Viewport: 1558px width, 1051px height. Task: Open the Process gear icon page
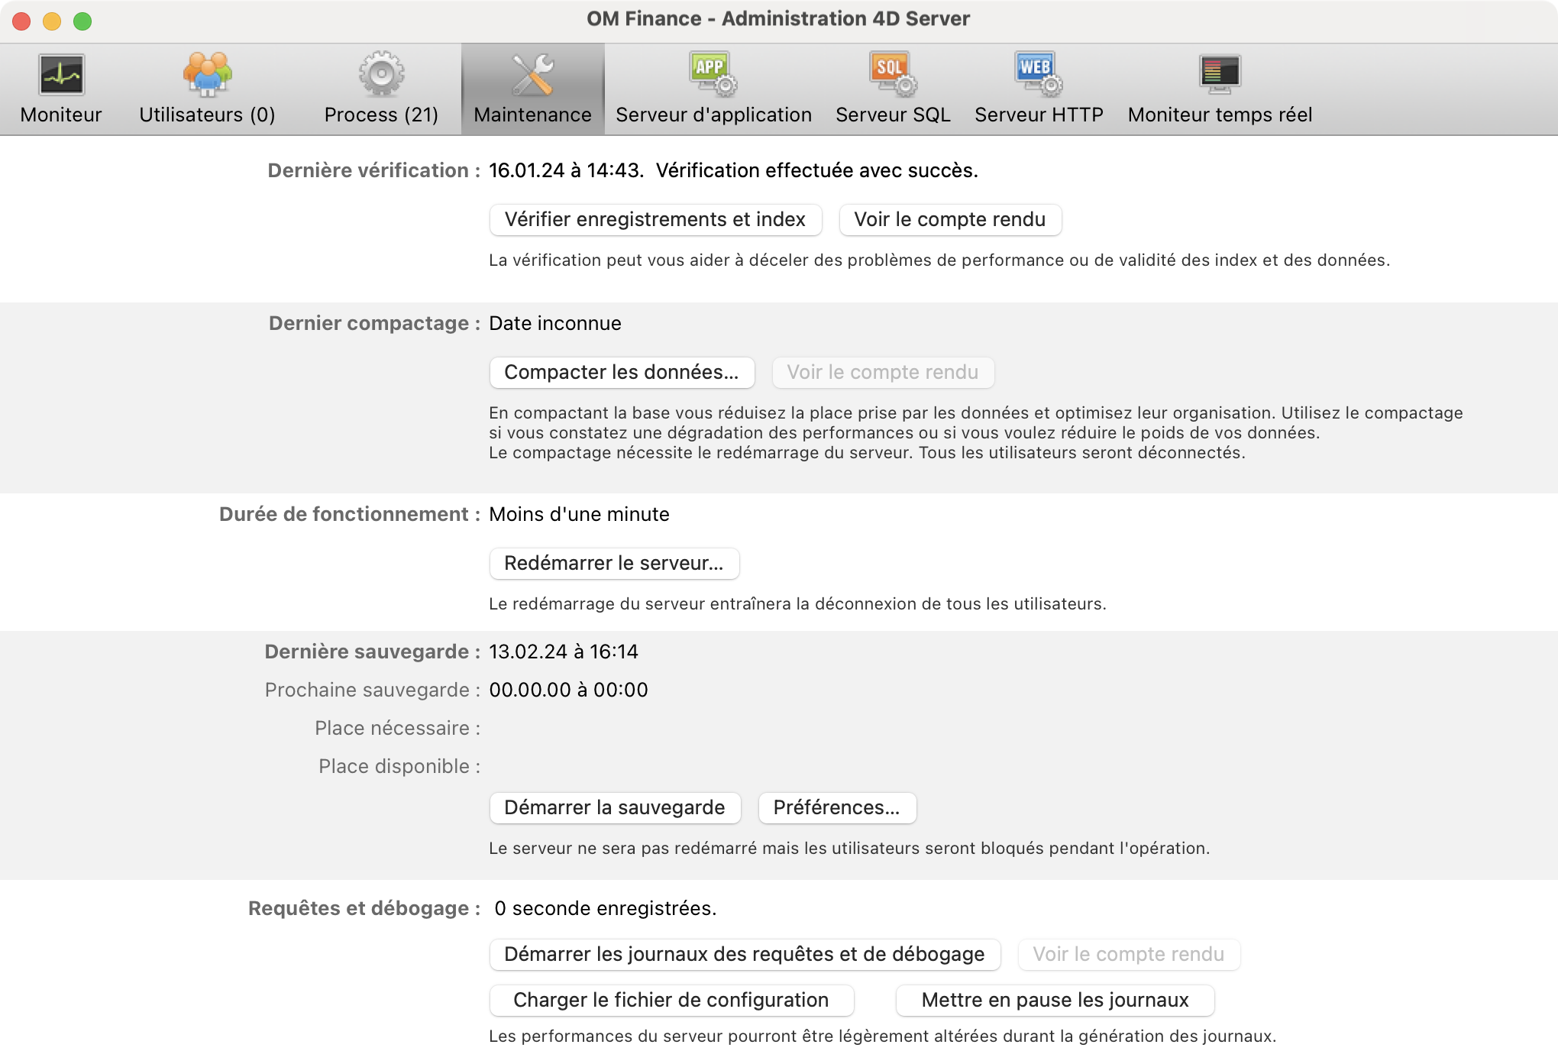point(381,75)
